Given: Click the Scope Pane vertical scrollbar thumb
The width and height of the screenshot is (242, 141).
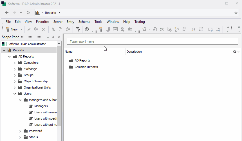Looking at the screenshot, I should tap(59, 86).
